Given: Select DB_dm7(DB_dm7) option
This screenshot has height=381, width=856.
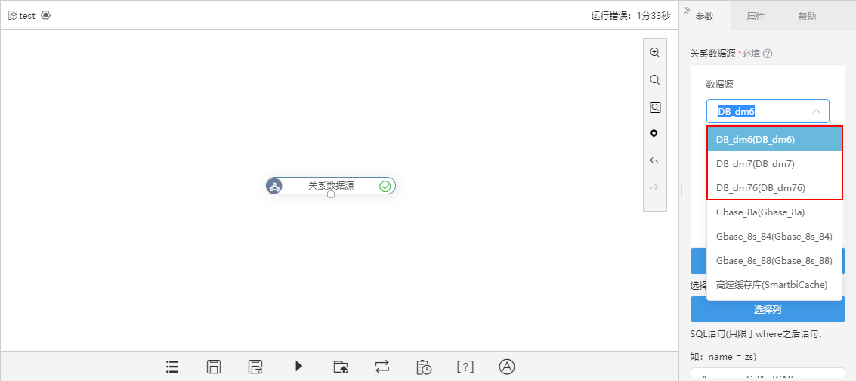Looking at the screenshot, I should (774, 164).
